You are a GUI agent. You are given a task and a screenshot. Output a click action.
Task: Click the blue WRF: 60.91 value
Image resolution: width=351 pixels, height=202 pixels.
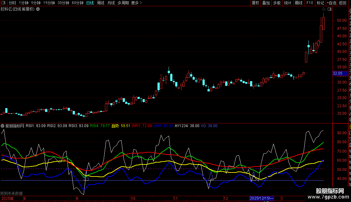(x=163, y=126)
